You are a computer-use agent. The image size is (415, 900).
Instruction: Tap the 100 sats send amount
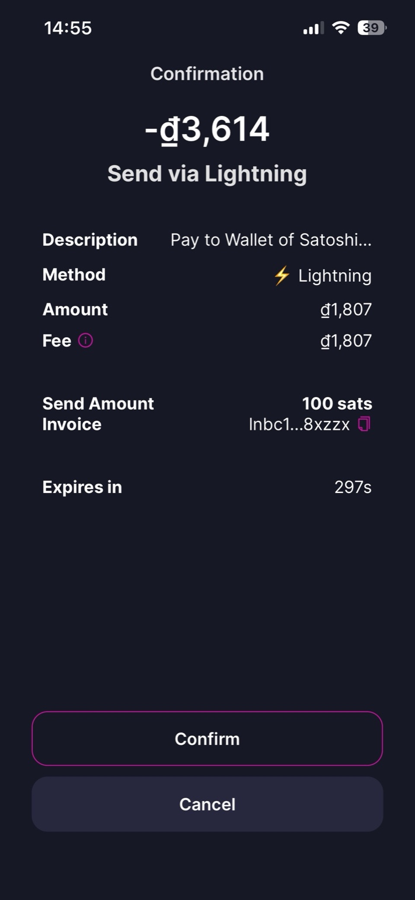click(337, 403)
